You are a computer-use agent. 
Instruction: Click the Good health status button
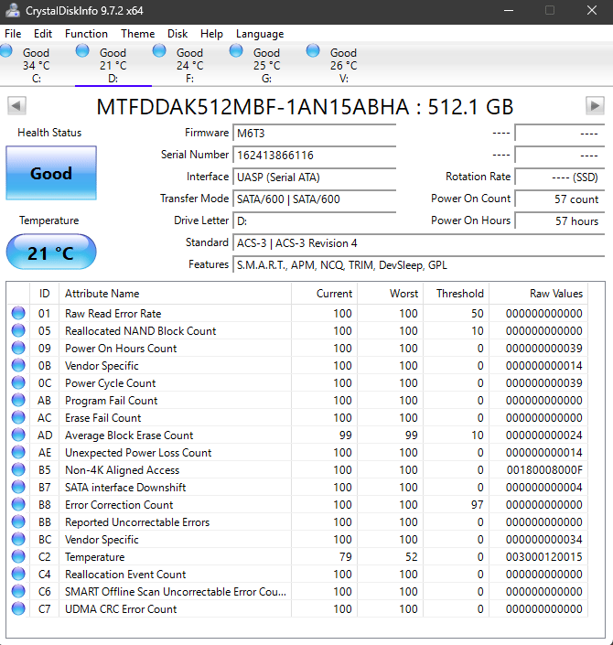[x=51, y=173]
